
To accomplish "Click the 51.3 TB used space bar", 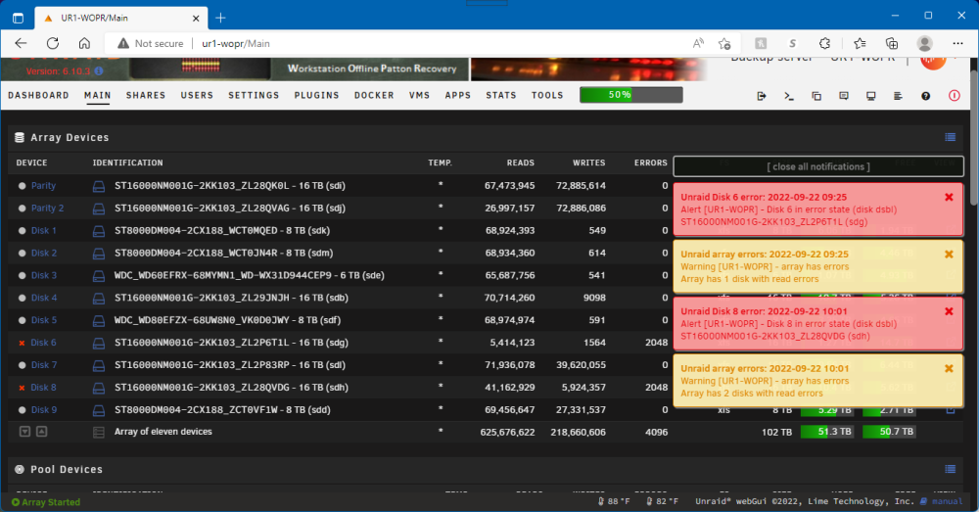I will (x=827, y=432).
